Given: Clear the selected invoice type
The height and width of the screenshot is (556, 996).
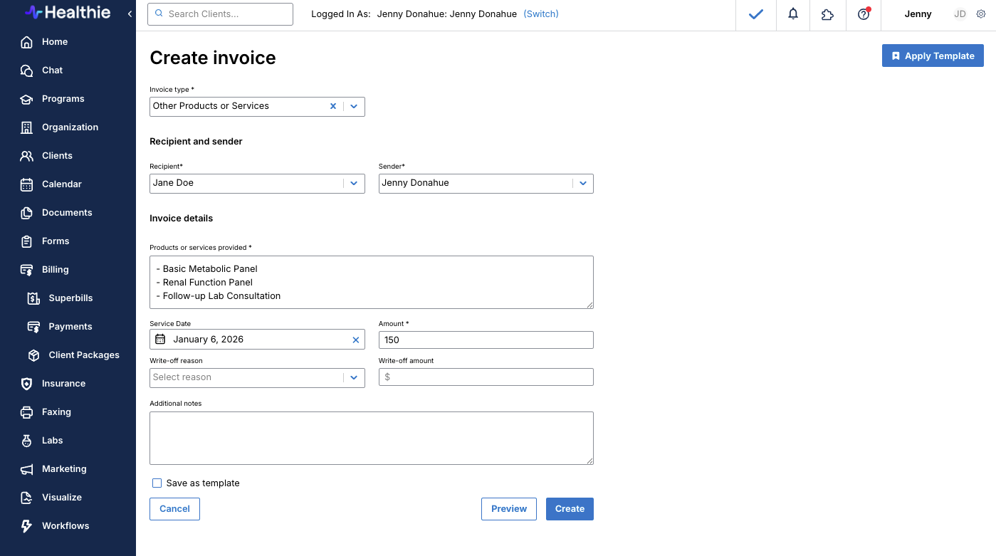Looking at the screenshot, I should [x=332, y=106].
